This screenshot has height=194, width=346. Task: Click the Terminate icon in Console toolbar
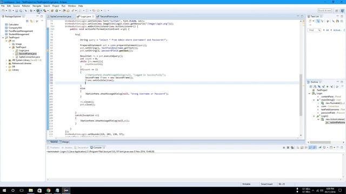click(x=284, y=148)
